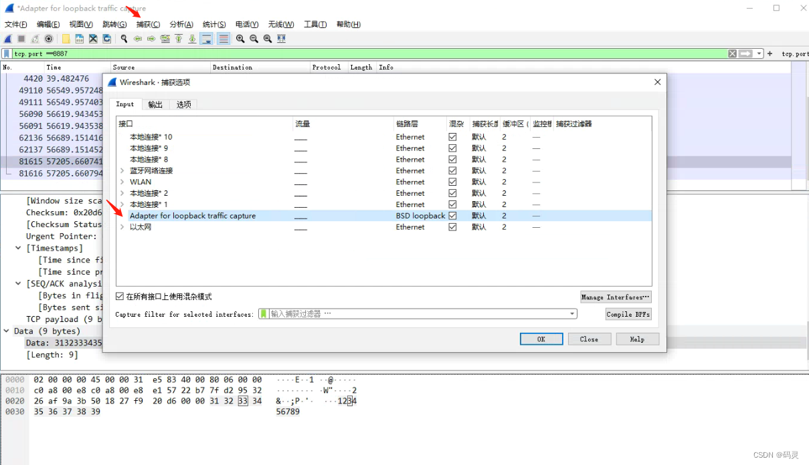Click the find packet magnifier icon
The image size is (809, 465).
click(x=124, y=39)
